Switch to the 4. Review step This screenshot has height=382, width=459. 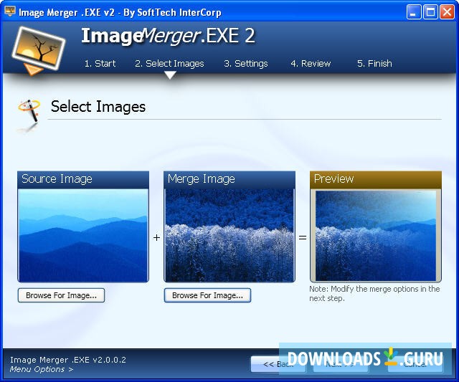(x=311, y=64)
